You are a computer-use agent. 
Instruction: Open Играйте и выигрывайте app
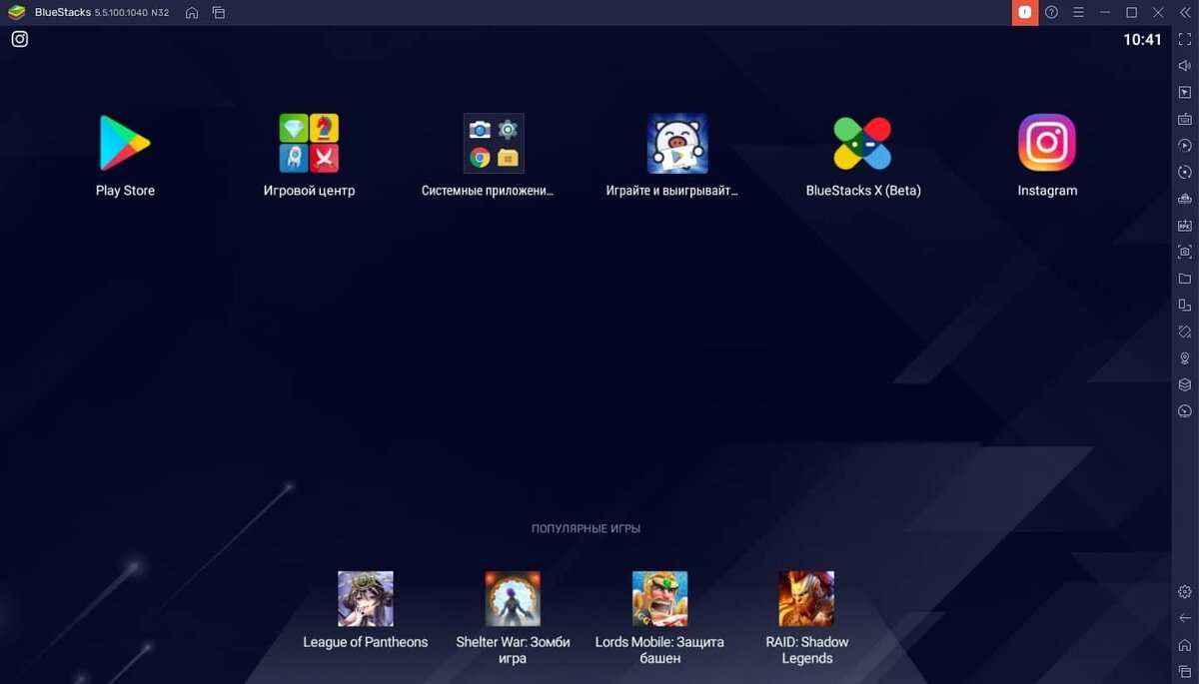pyautogui.click(x=677, y=143)
